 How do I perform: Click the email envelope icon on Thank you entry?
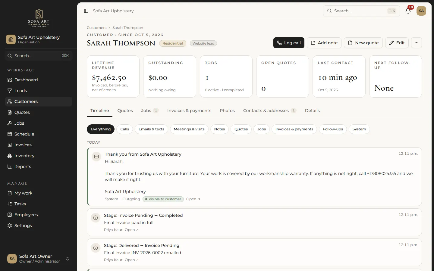tap(96, 157)
